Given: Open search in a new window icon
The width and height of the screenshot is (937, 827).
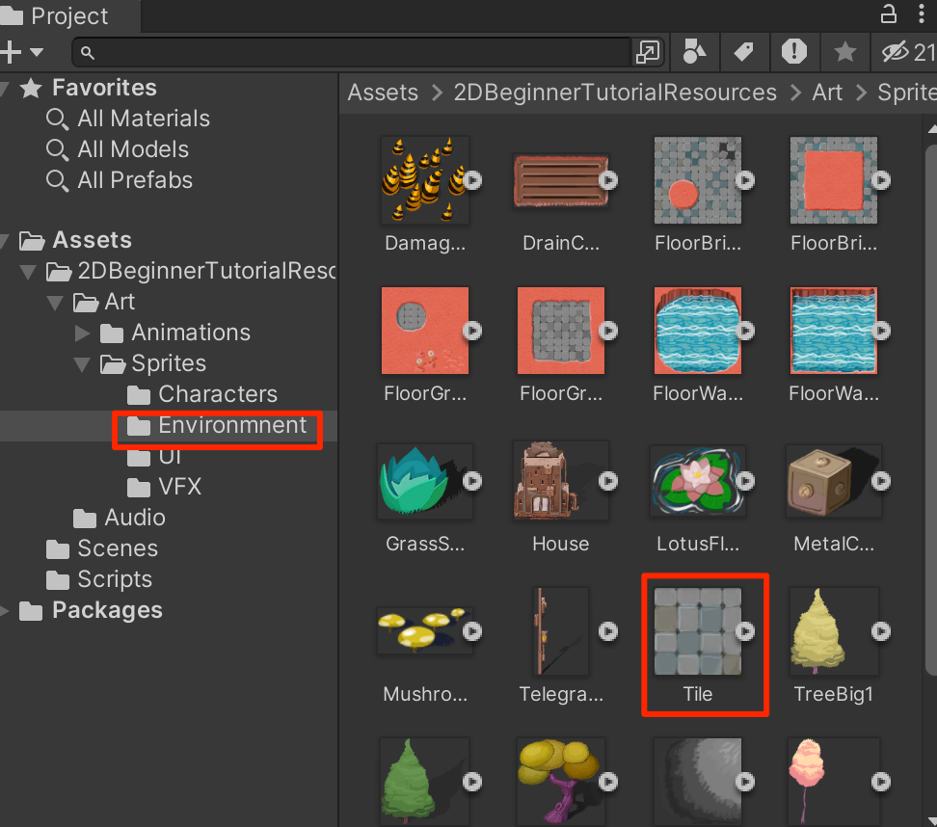Looking at the screenshot, I should tap(648, 53).
